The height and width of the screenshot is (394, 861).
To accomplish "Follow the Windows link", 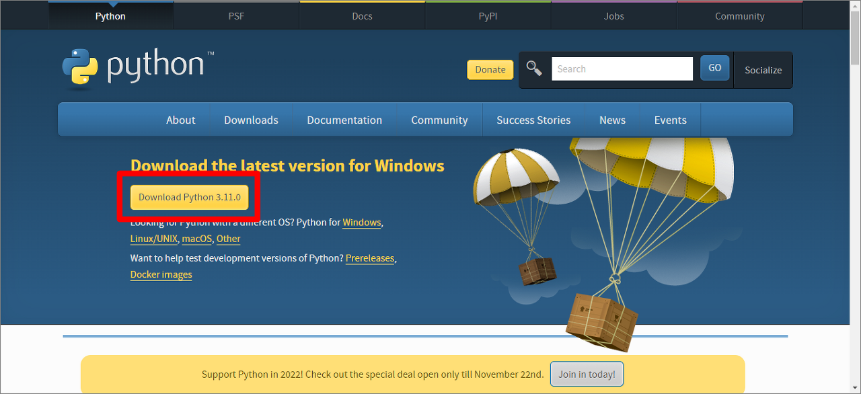I will pos(362,222).
